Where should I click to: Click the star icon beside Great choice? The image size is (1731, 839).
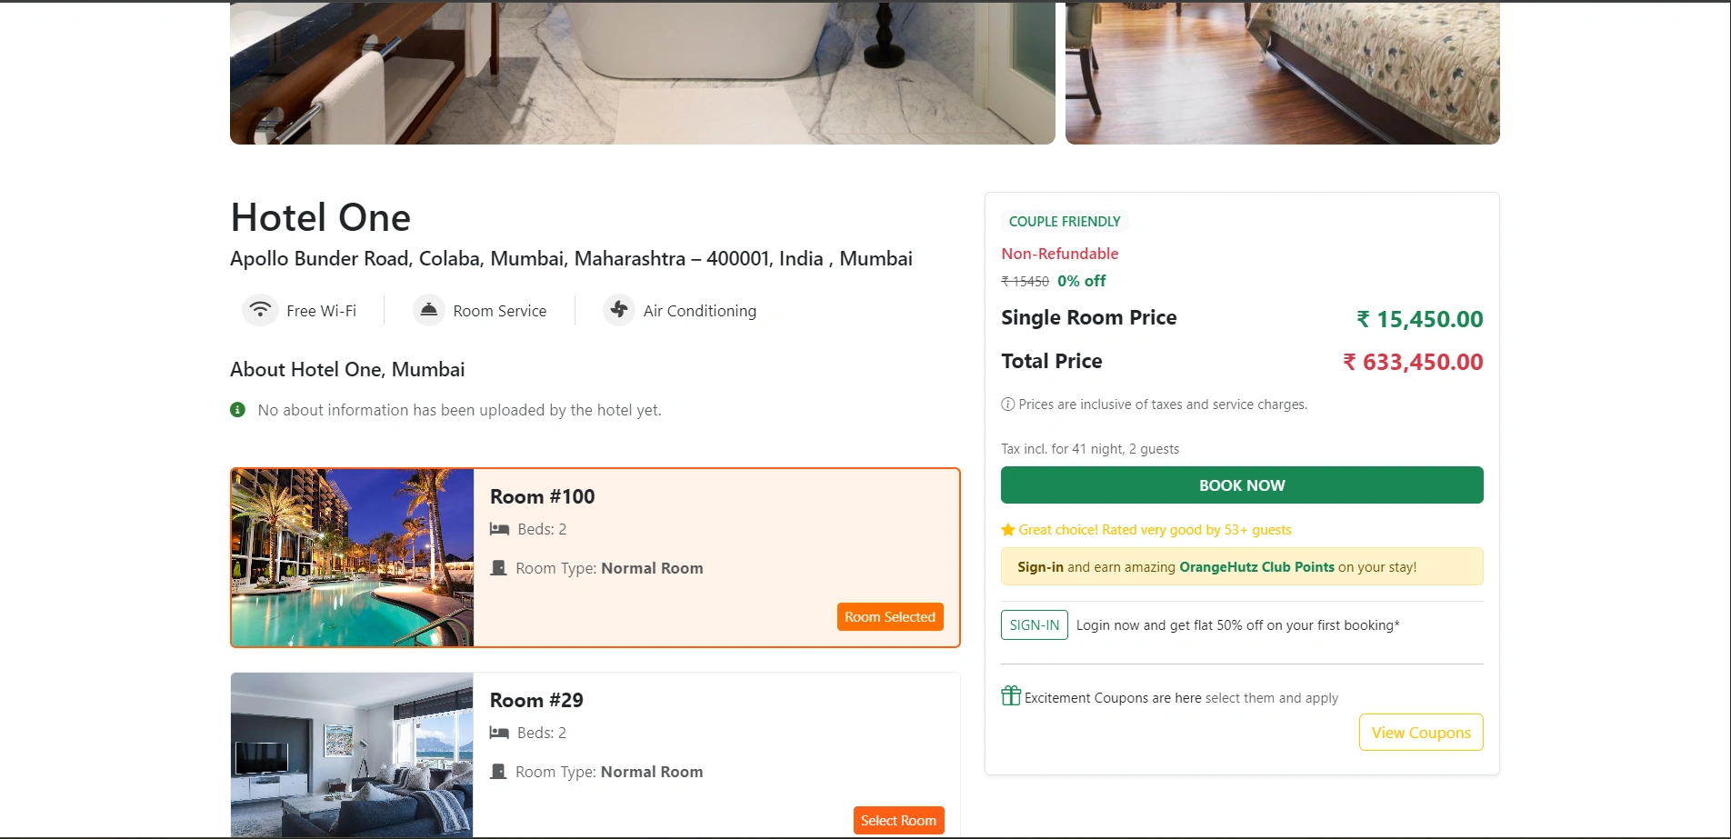coord(1008,530)
